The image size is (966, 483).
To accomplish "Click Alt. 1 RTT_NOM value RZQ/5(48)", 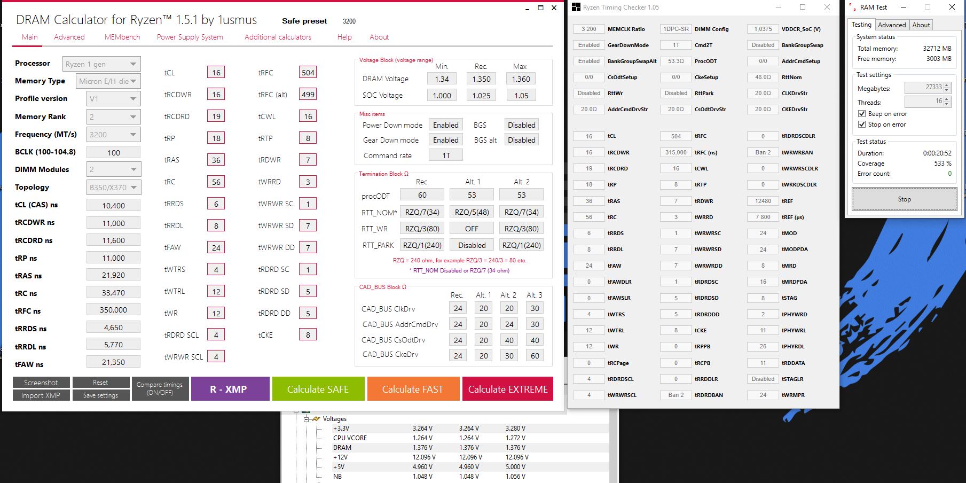I will point(472,212).
